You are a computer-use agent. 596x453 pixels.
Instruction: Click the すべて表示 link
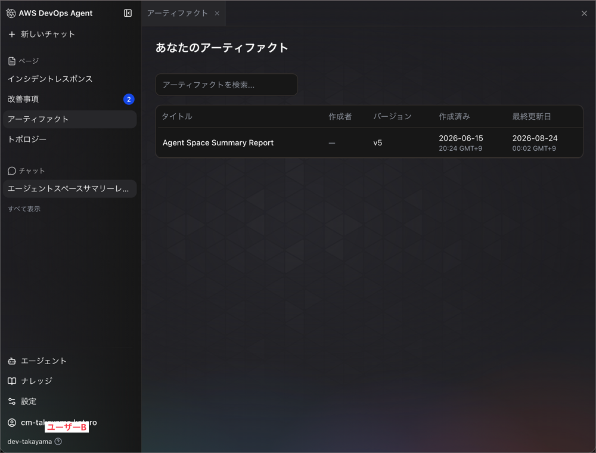(x=24, y=209)
